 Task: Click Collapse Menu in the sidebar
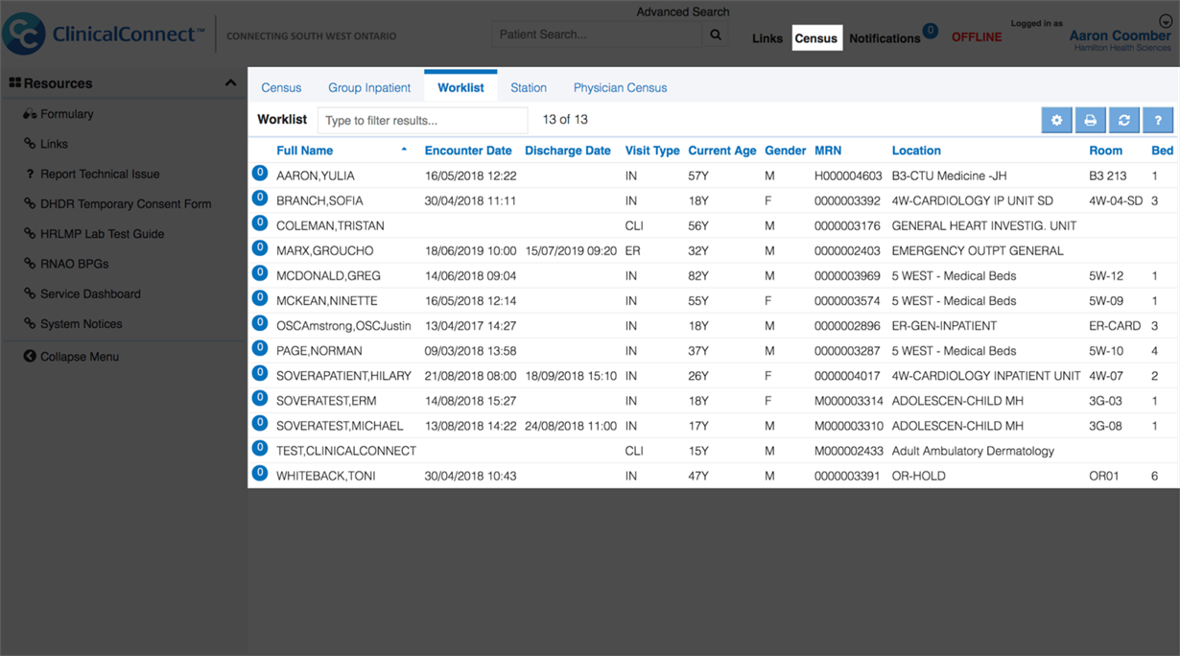80,357
